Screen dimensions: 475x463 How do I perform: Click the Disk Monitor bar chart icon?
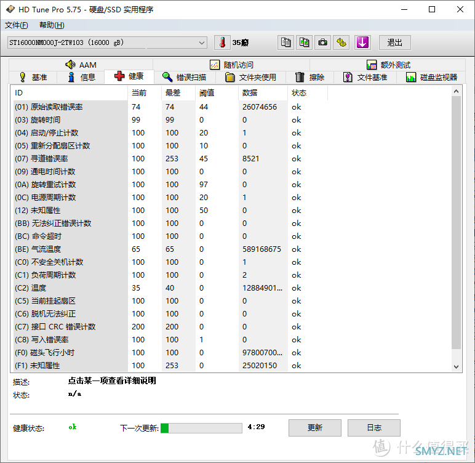(411, 77)
